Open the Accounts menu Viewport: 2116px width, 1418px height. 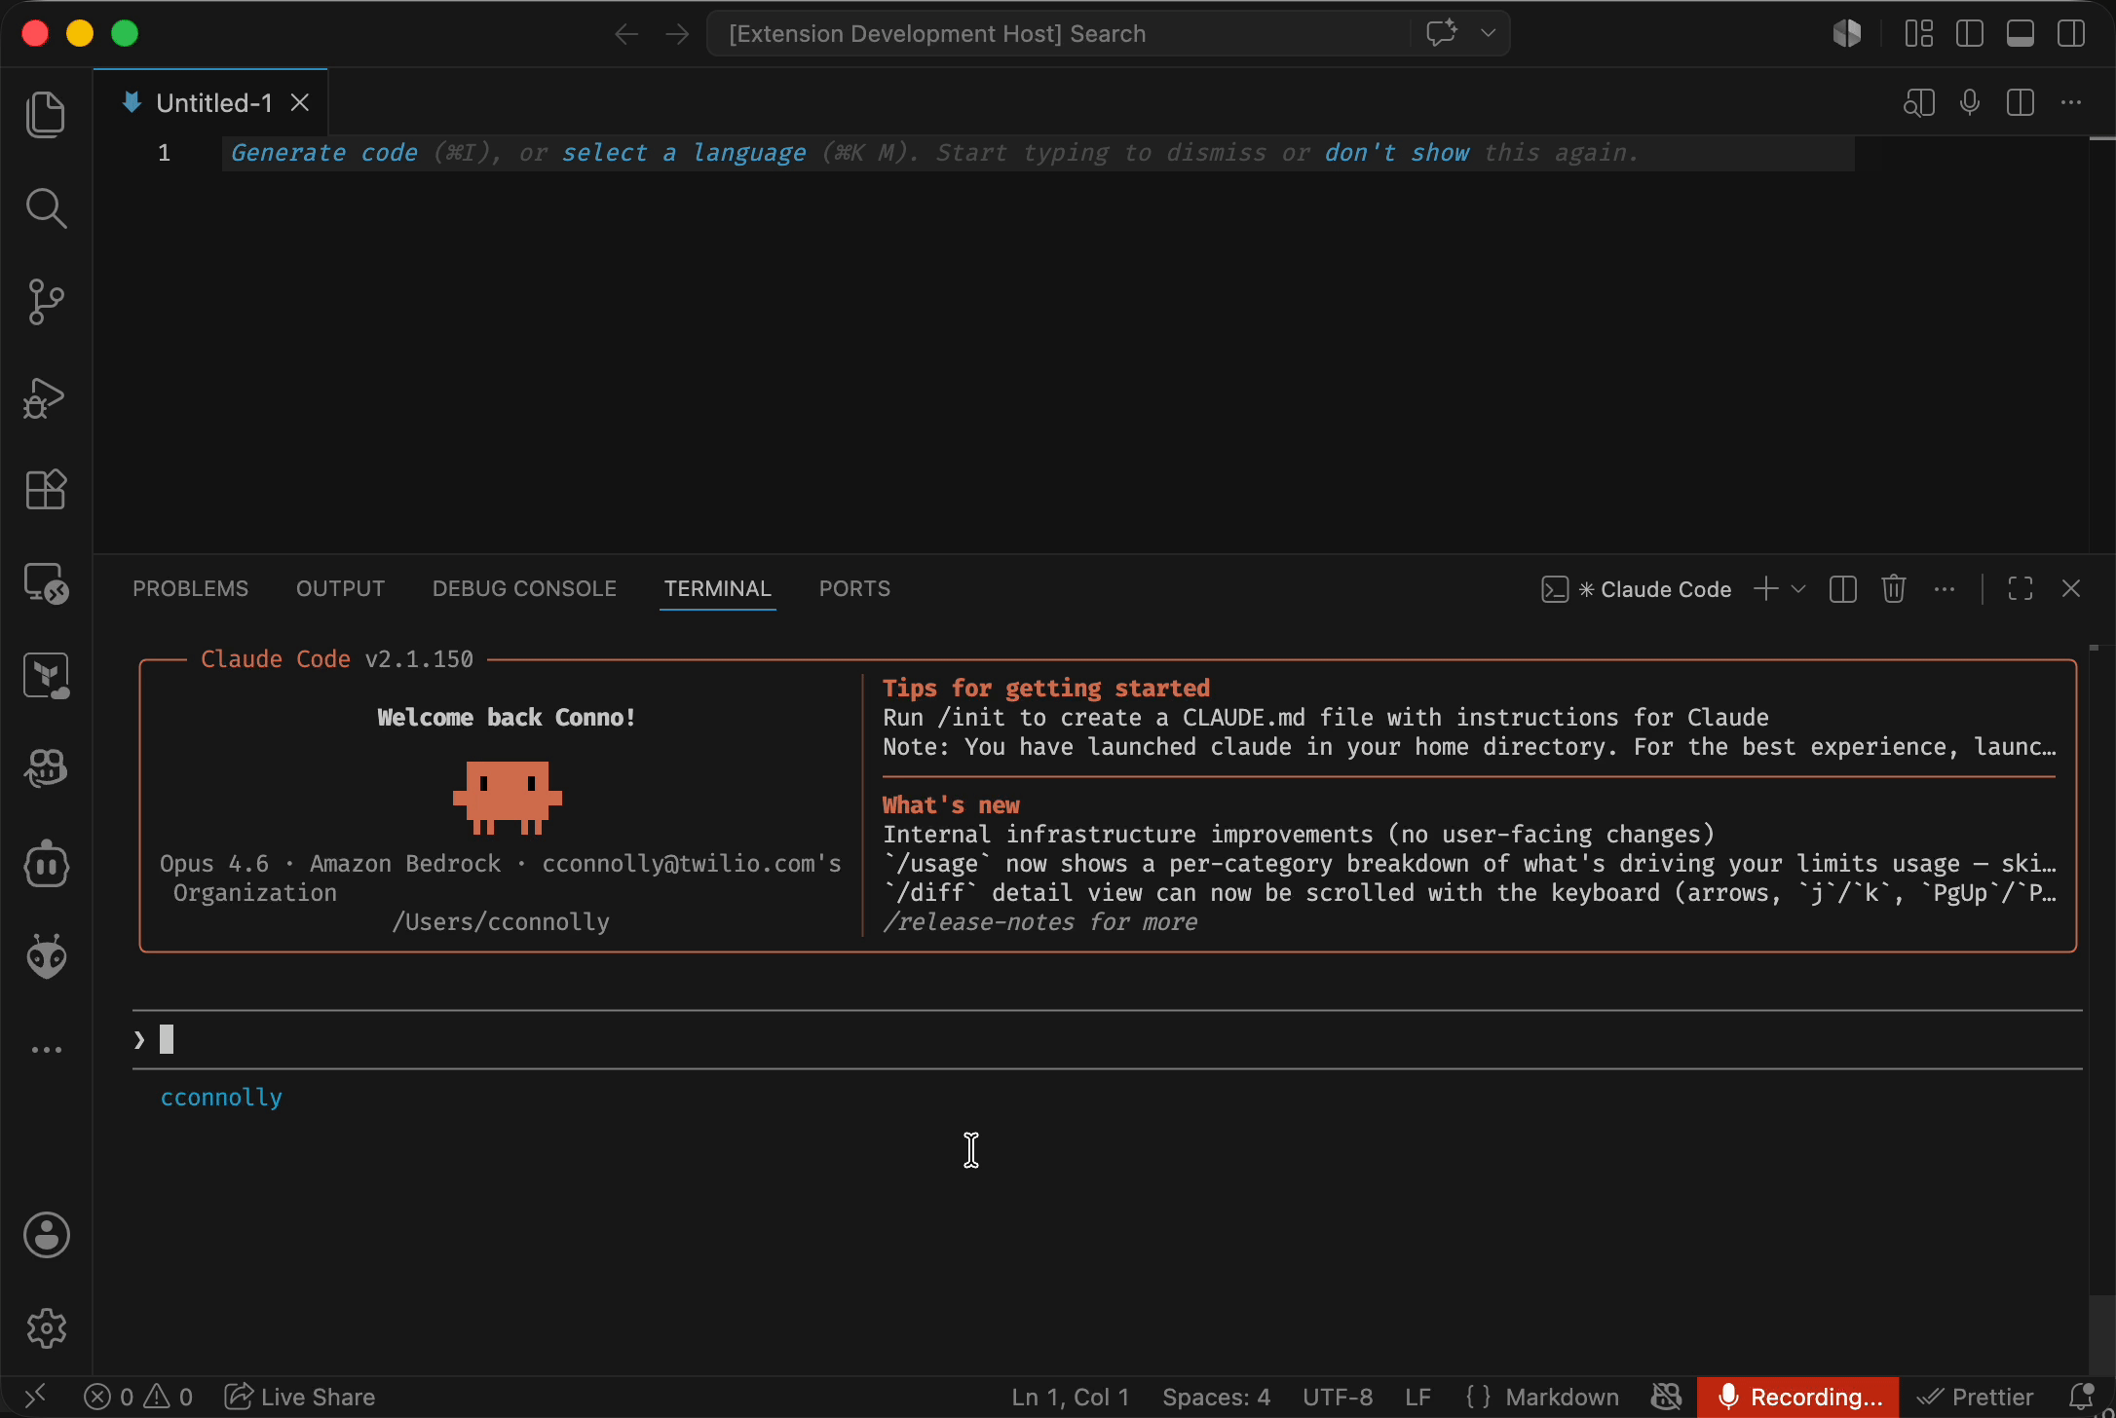click(46, 1235)
